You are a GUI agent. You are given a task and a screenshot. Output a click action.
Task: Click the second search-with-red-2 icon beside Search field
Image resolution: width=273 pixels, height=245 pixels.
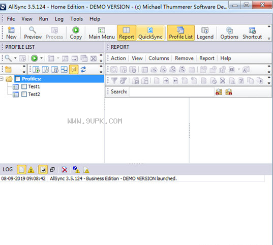coord(229,92)
